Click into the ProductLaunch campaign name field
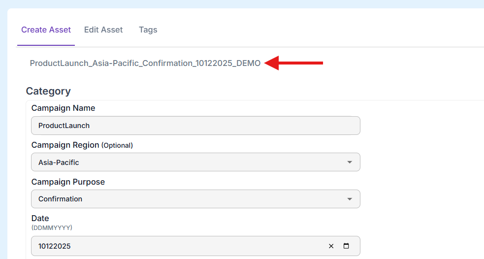 [195, 126]
